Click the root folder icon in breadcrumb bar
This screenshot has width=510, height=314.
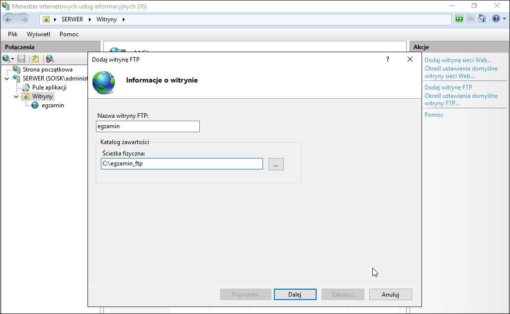pyautogui.click(x=47, y=19)
